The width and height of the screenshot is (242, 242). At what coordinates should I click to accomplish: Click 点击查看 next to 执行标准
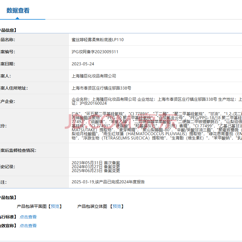tap(28, 217)
